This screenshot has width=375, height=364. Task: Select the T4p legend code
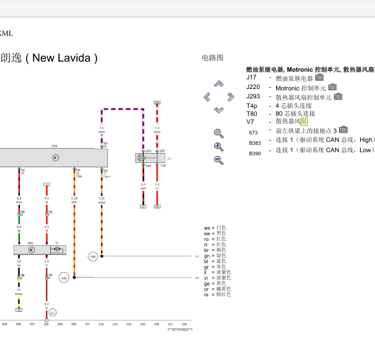click(x=252, y=106)
